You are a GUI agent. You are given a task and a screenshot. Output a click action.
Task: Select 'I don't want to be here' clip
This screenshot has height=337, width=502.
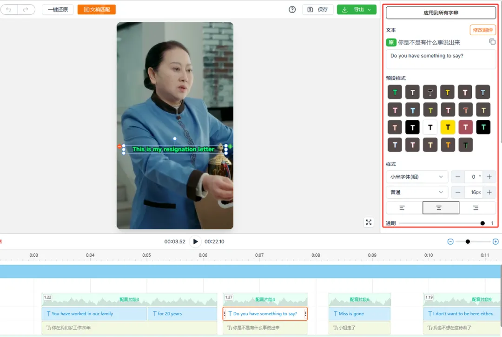pyautogui.click(x=462, y=314)
